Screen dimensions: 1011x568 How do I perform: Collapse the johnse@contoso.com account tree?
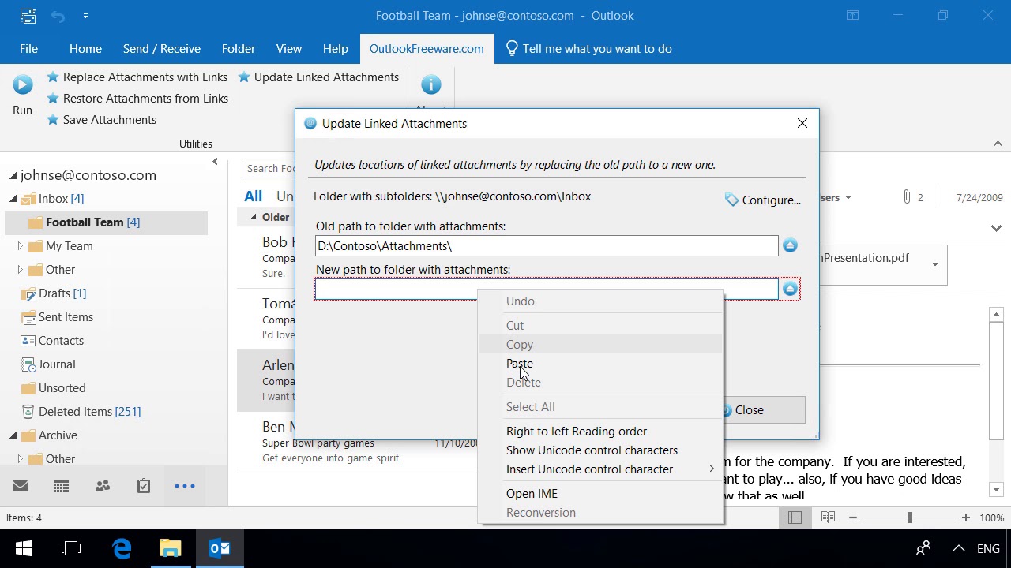[13, 176]
